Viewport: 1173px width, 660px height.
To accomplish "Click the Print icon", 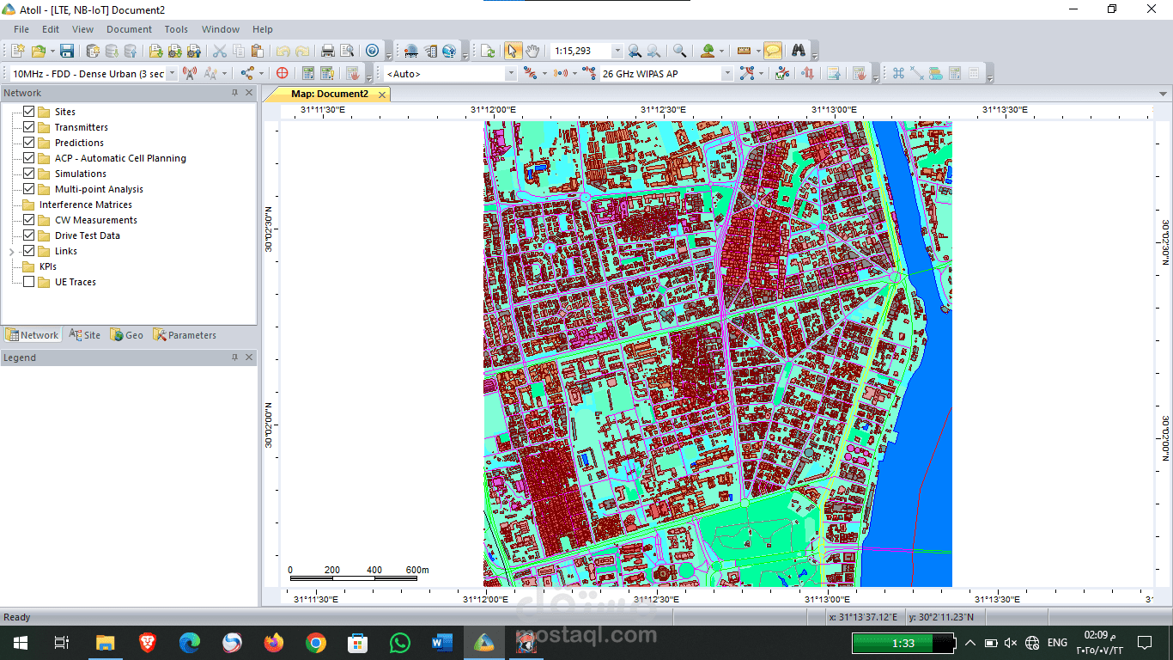I will click(x=328, y=51).
